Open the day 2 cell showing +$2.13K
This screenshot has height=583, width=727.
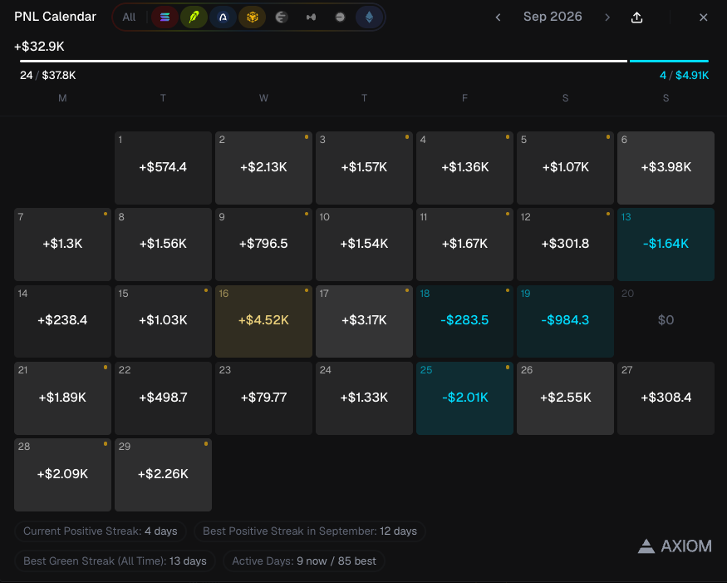264,167
